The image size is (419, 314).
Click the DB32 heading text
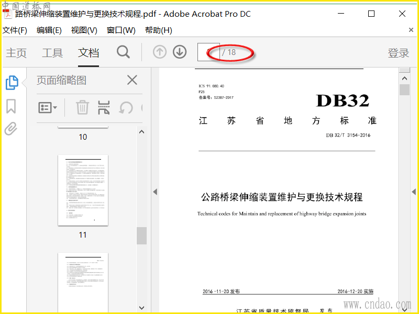click(x=343, y=100)
